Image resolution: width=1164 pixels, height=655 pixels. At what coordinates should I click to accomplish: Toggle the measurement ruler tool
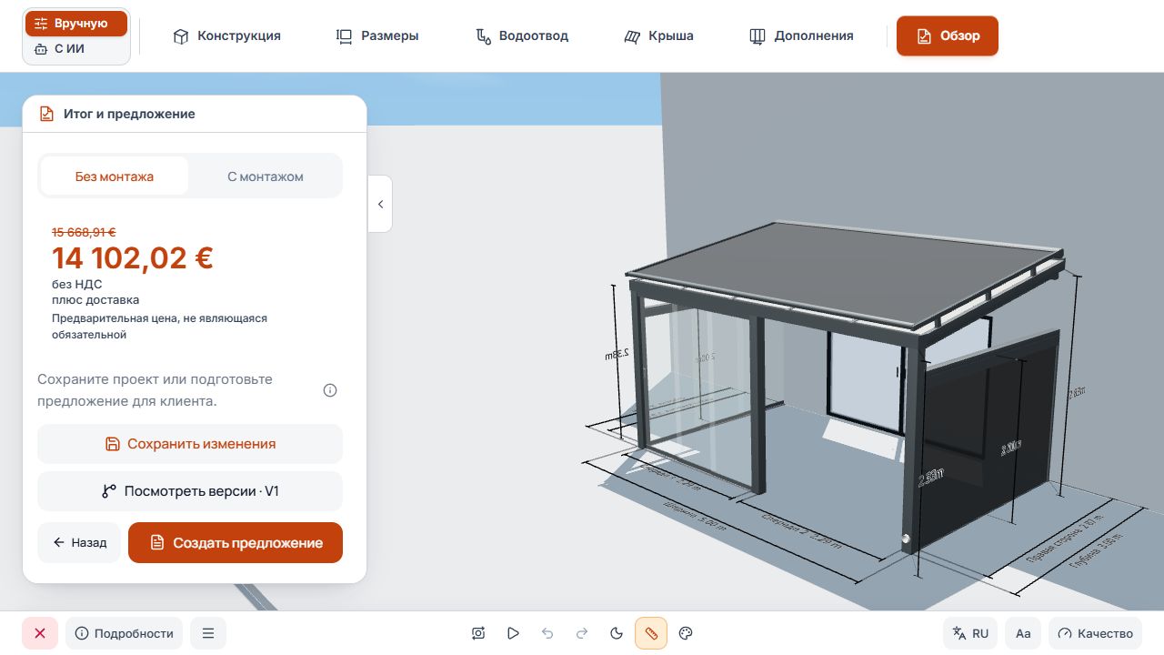pos(651,633)
